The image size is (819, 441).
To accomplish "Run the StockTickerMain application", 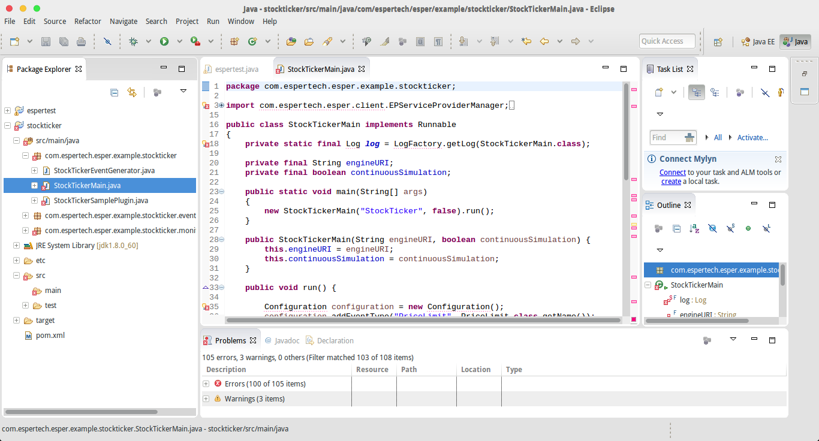I will tap(165, 41).
